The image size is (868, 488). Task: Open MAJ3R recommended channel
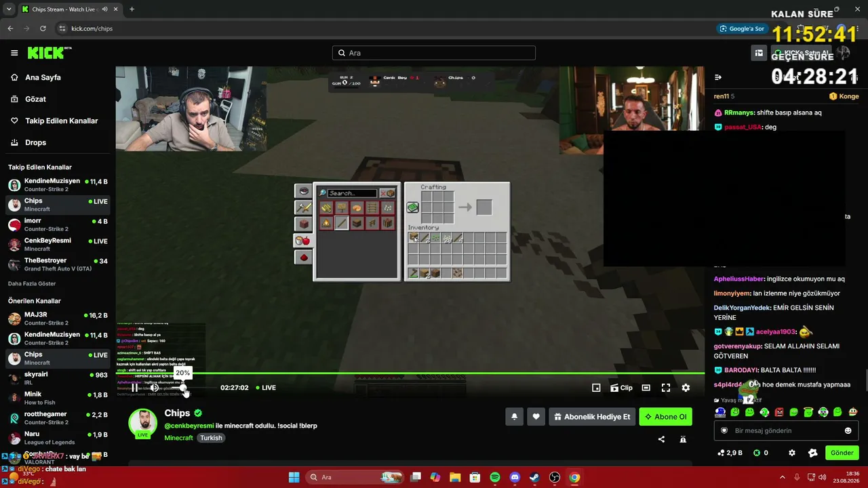click(x=58, y=319)
